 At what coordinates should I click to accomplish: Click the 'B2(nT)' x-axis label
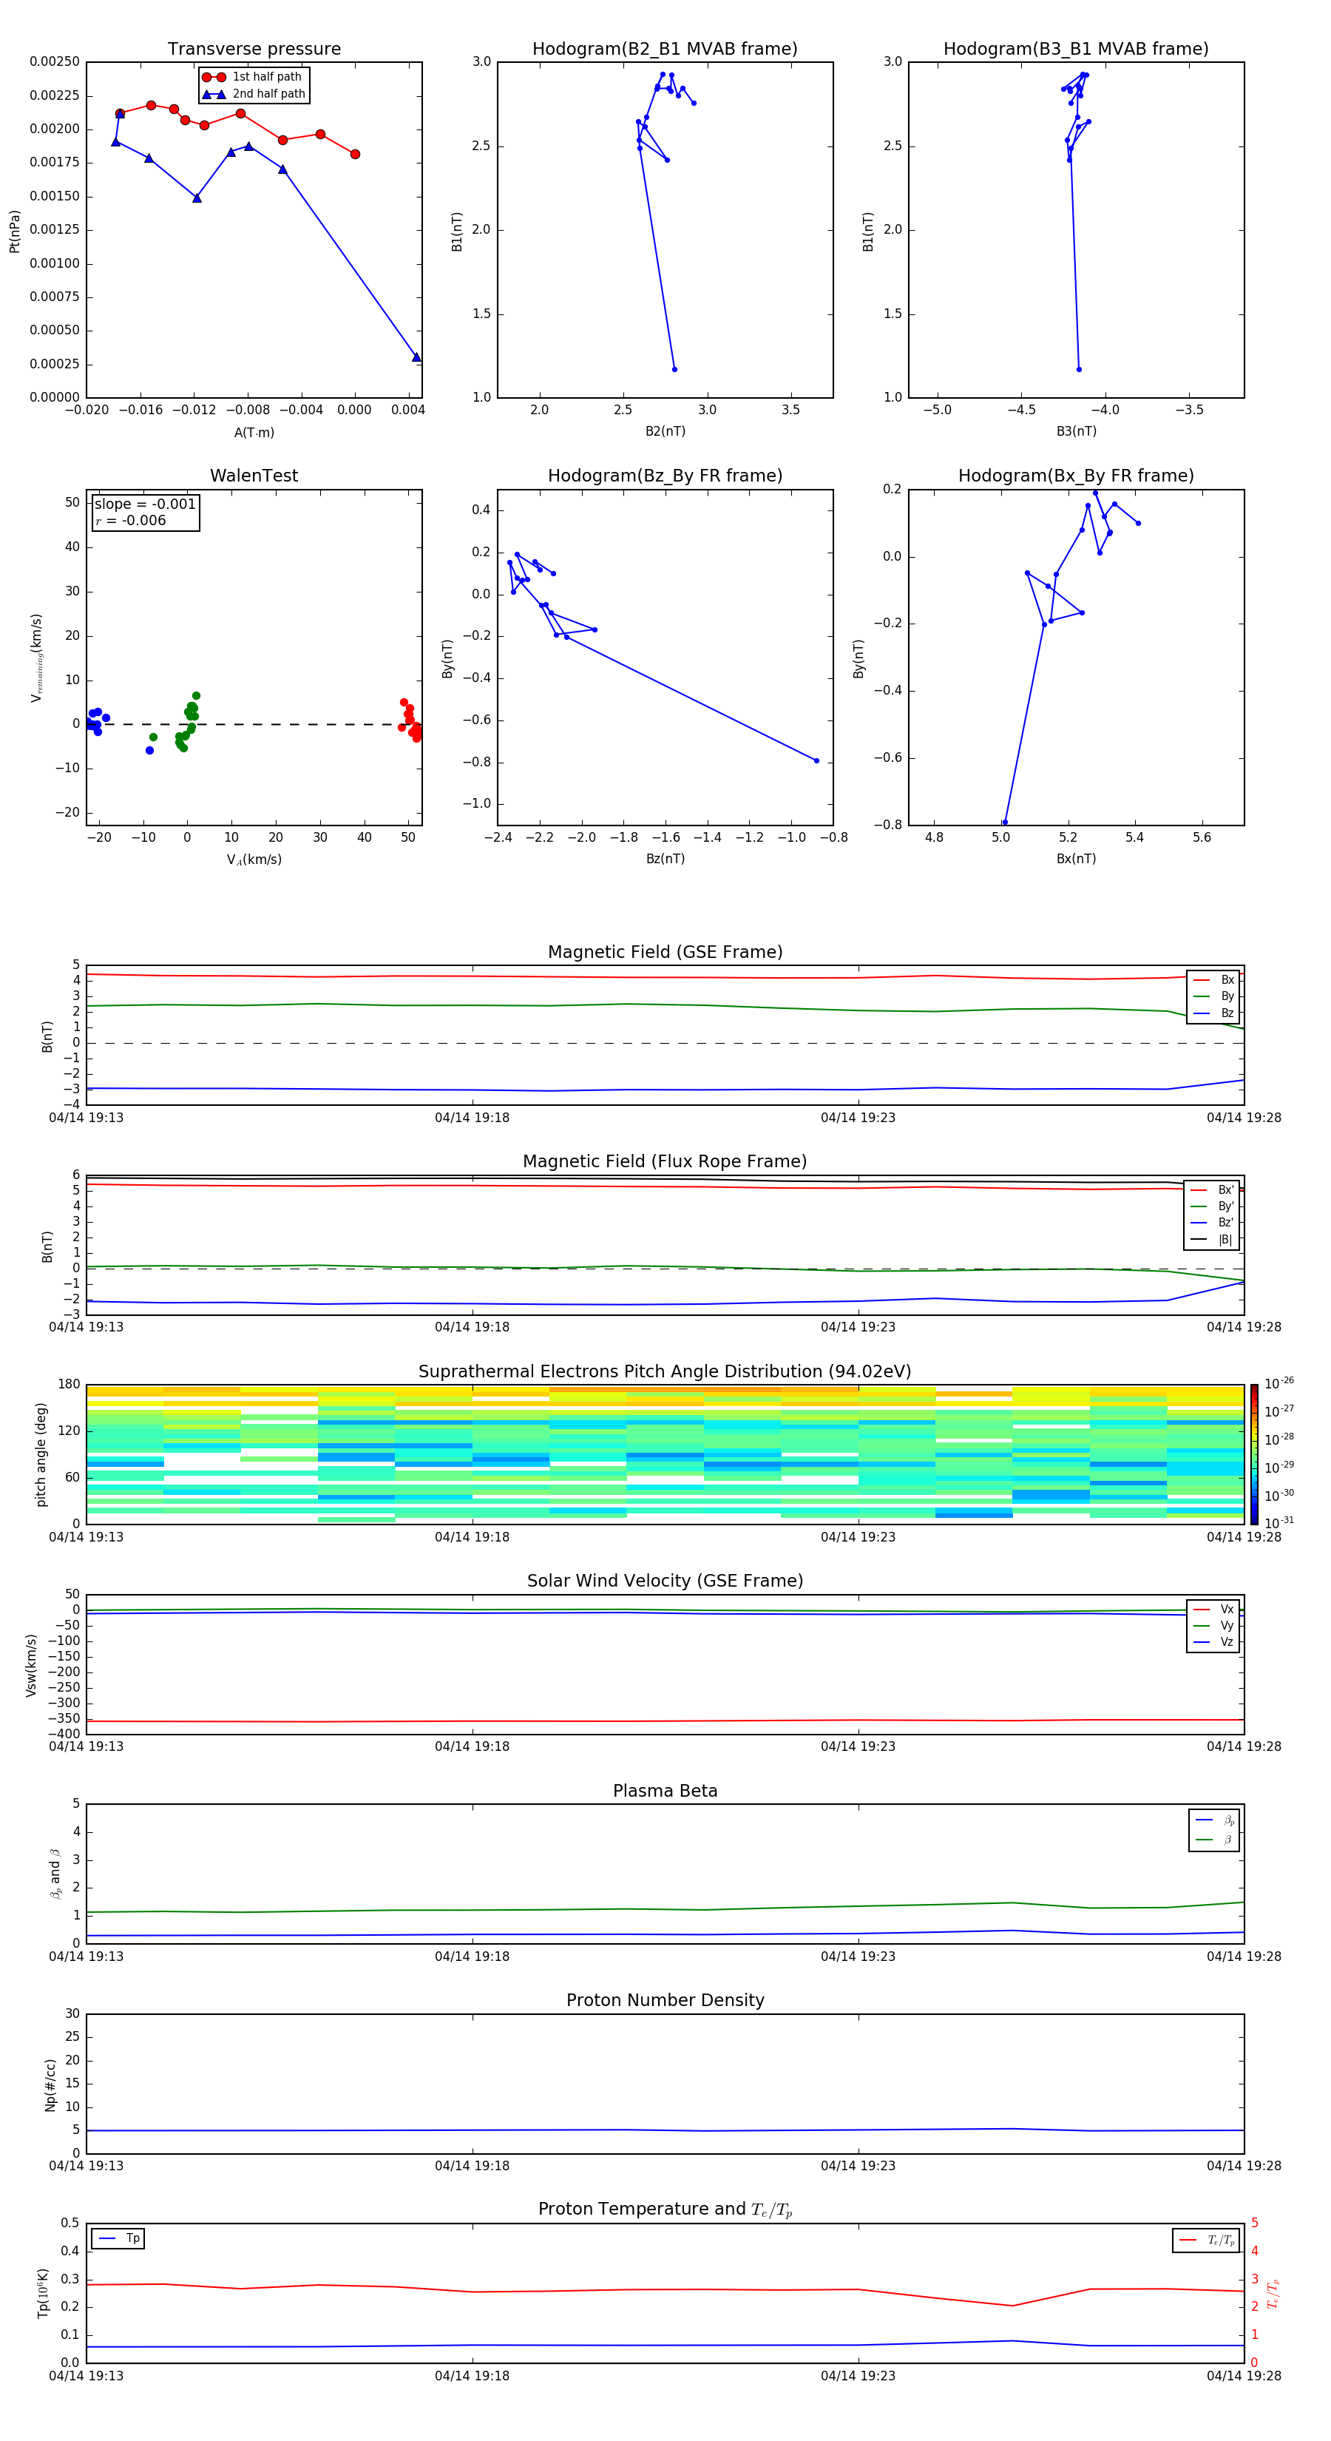click(x=665, y=431)
